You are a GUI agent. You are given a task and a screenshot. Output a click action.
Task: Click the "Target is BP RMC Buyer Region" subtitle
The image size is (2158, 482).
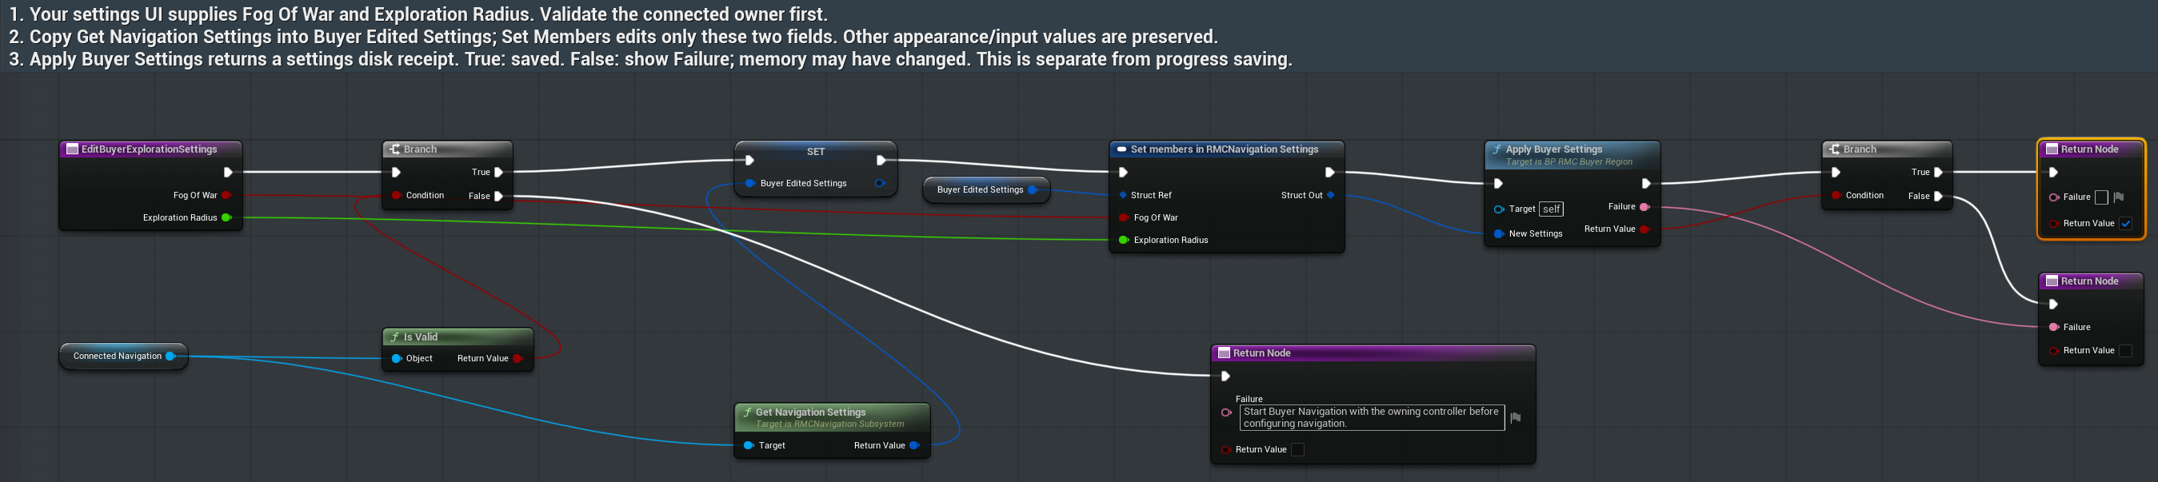tap(1569, 161)
